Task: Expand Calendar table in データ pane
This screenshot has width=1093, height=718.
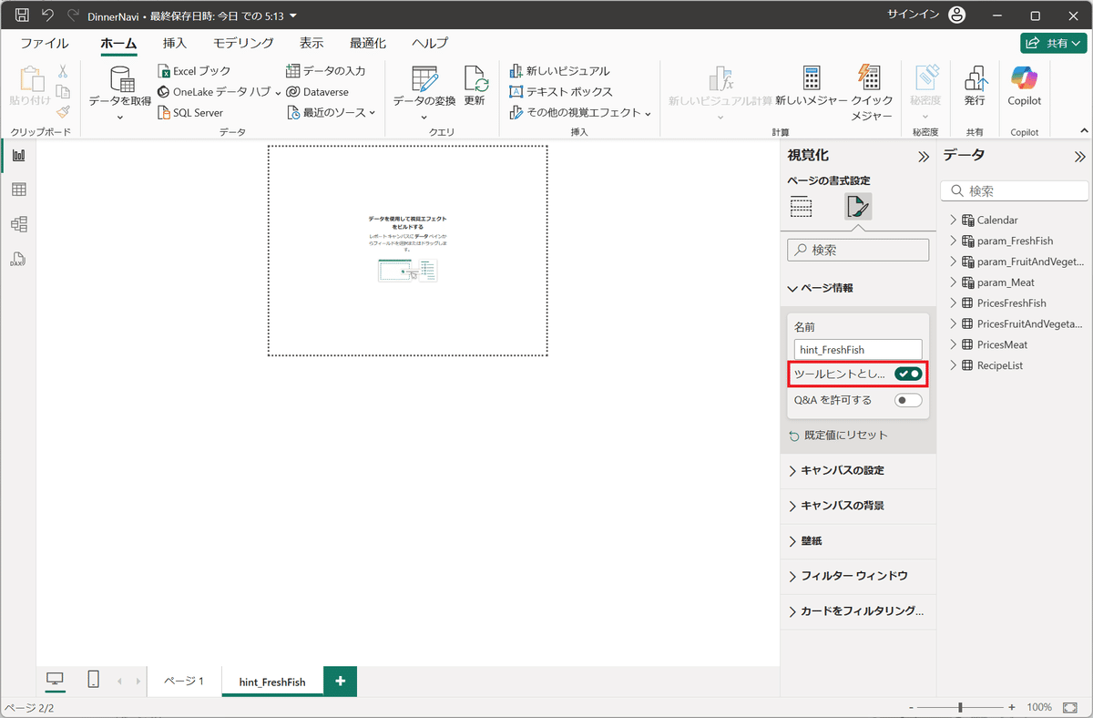Action: point(954,220)
